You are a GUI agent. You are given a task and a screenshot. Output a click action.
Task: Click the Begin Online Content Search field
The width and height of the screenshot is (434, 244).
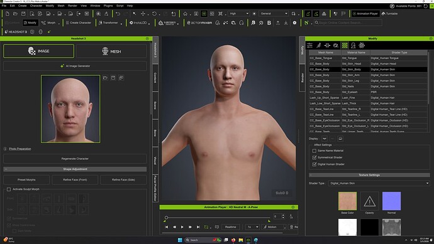coord(348,23)
